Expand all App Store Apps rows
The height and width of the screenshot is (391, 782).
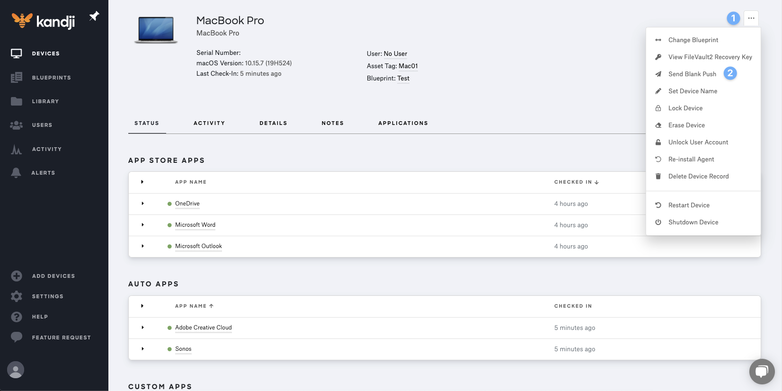pyautogui.click(x=142, y=182)
